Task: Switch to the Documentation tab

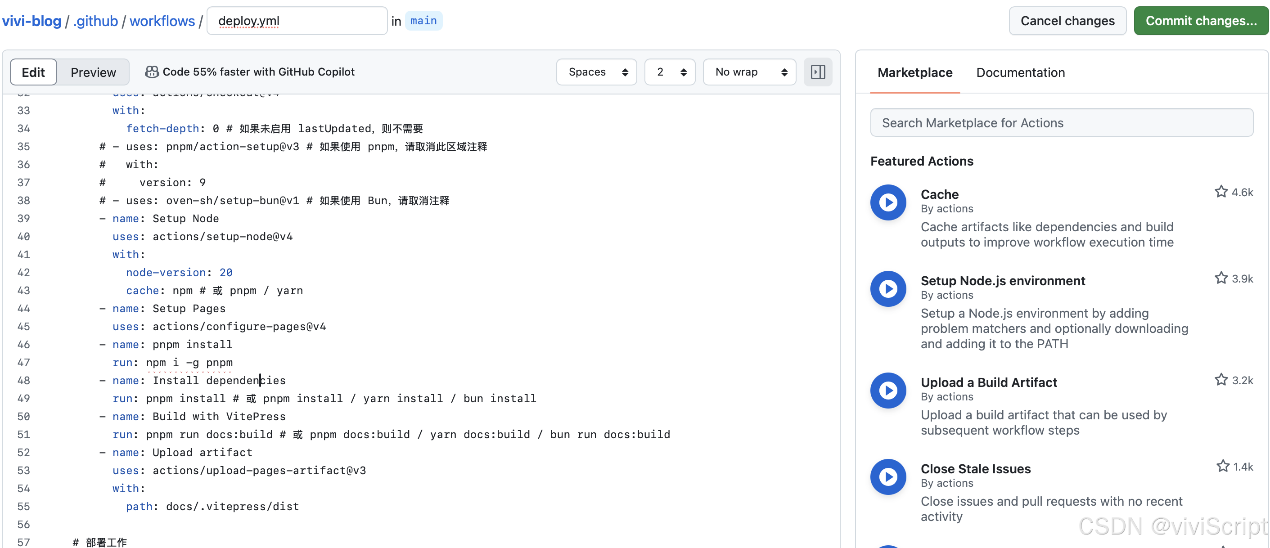Action: click(1020, 72)
